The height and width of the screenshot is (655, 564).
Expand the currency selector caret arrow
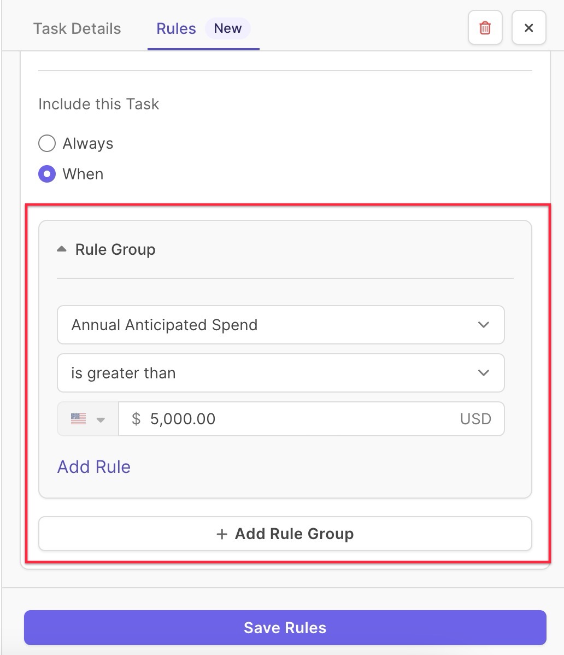click(101, 420)
